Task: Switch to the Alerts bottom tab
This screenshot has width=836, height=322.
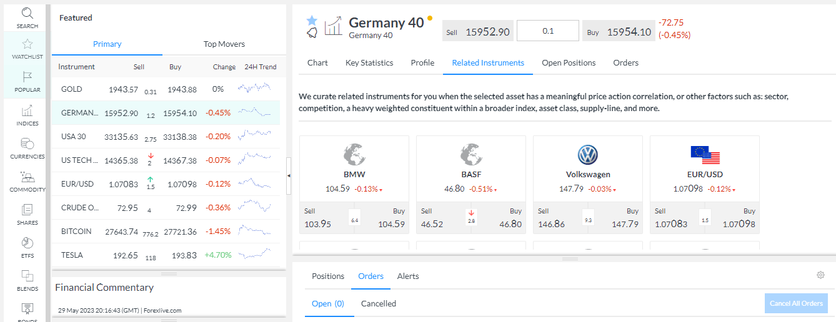Action: click(408, 276)
